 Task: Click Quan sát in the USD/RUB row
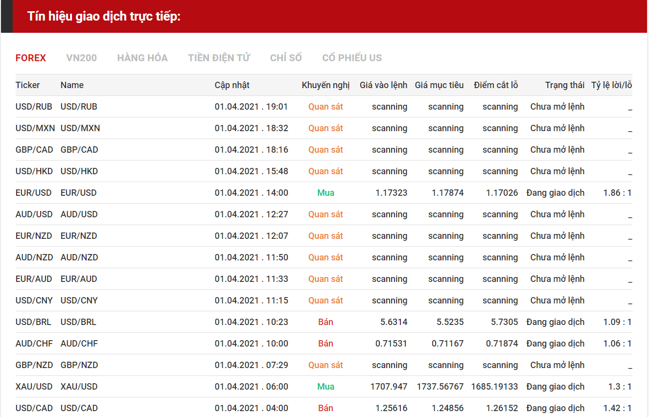[x=325, y=107]
